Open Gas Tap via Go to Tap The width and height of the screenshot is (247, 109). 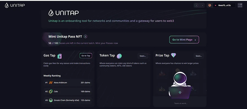86,56
